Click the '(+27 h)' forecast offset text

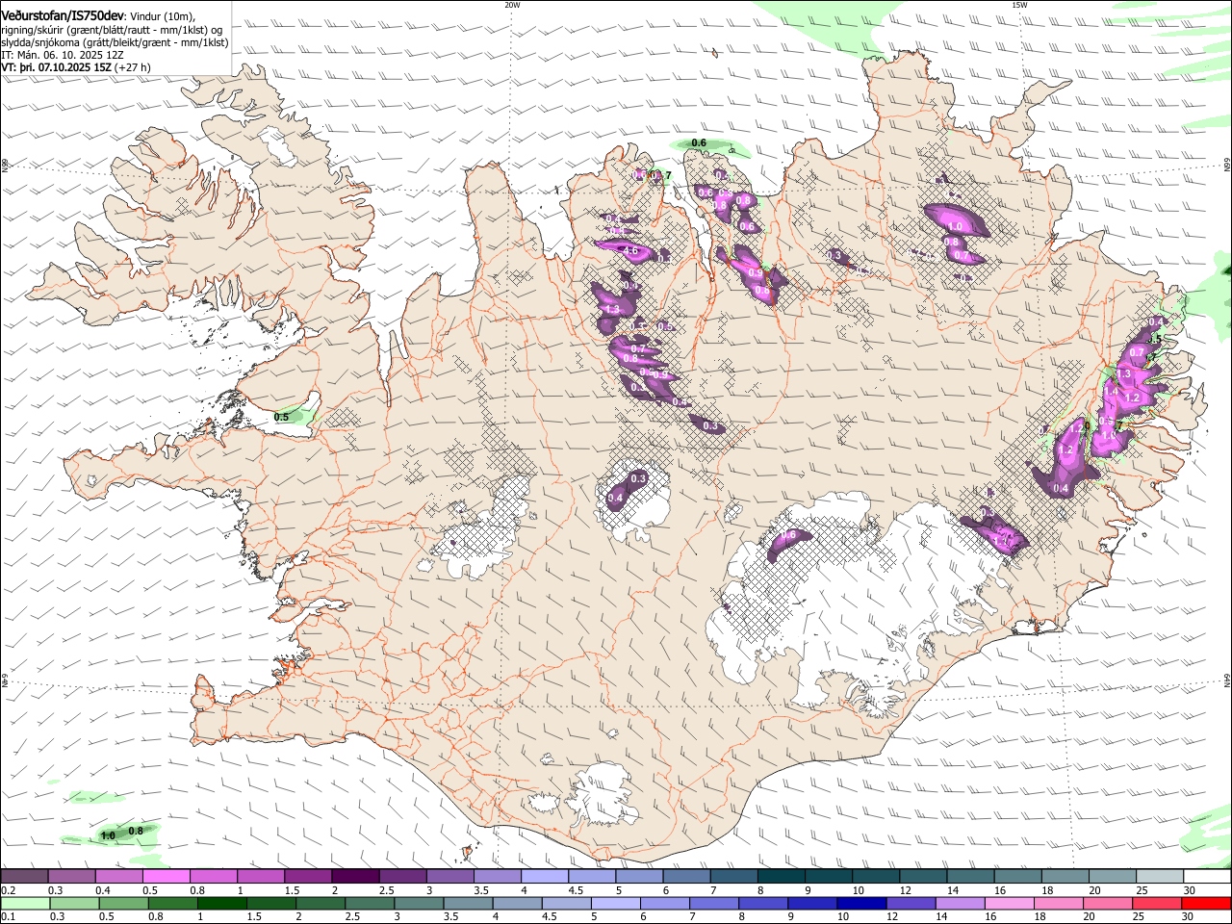(133, 68)
